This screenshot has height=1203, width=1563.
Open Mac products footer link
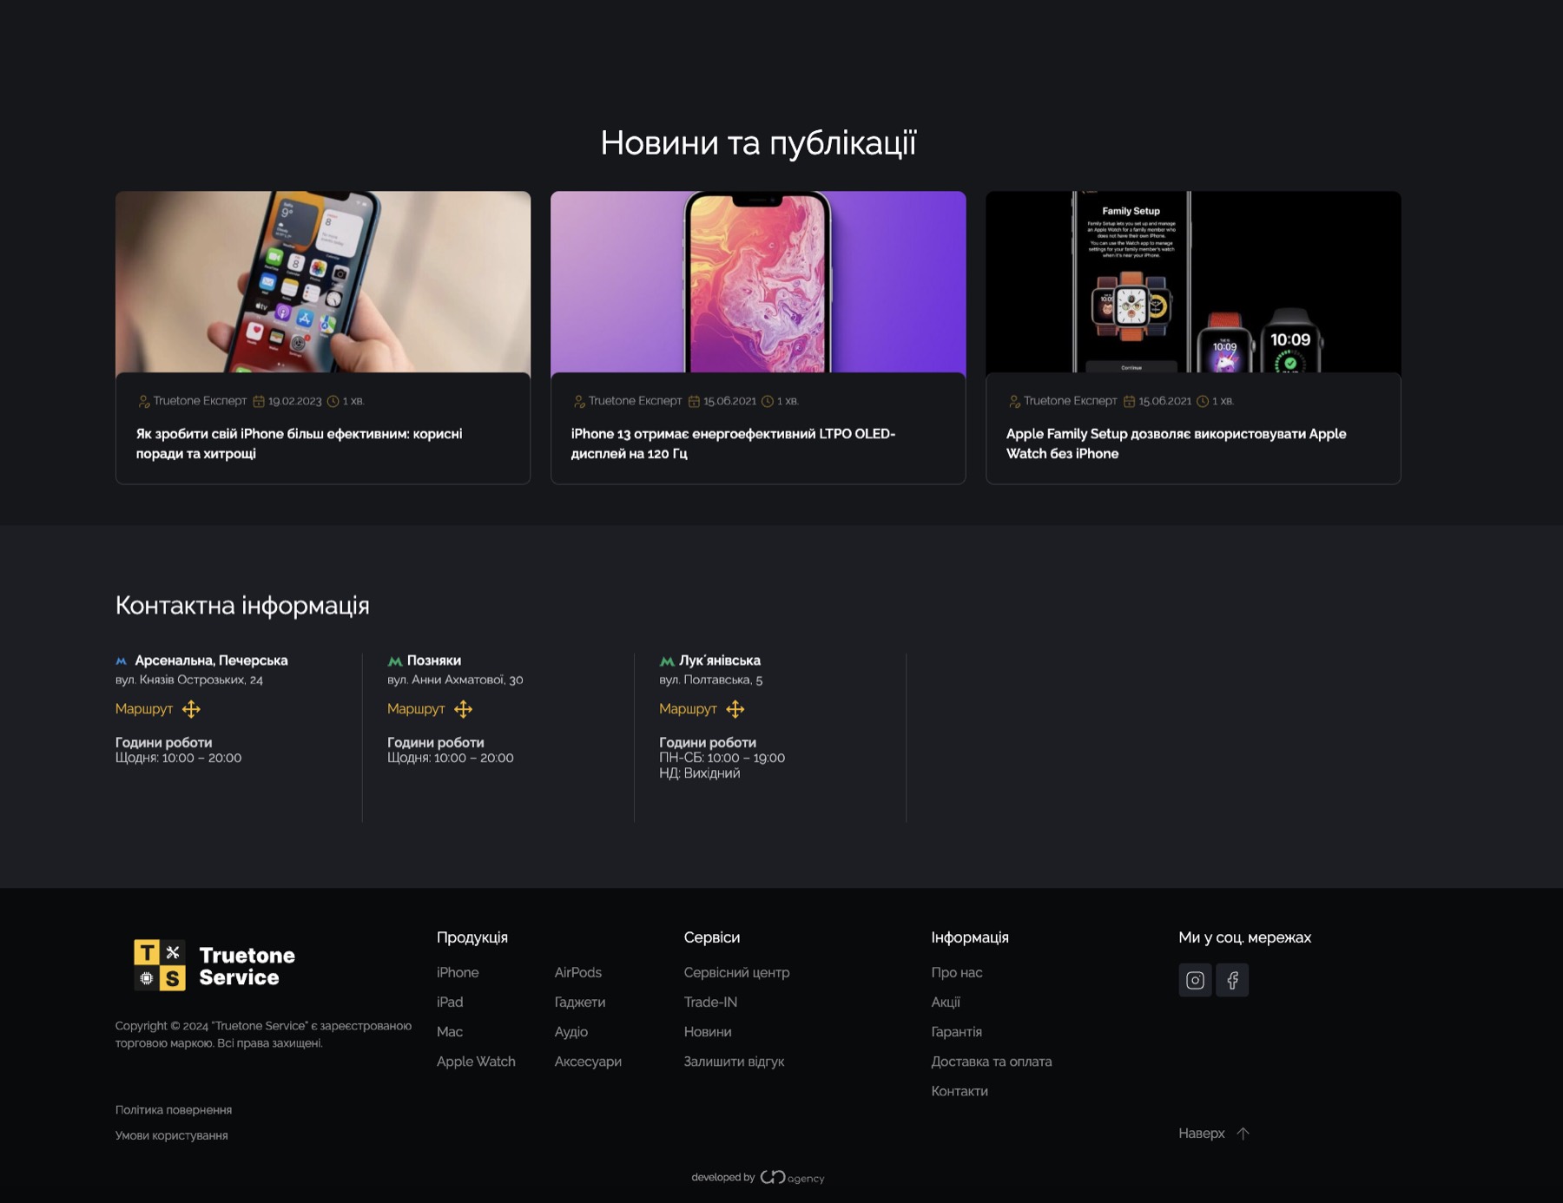point(450,1031)
